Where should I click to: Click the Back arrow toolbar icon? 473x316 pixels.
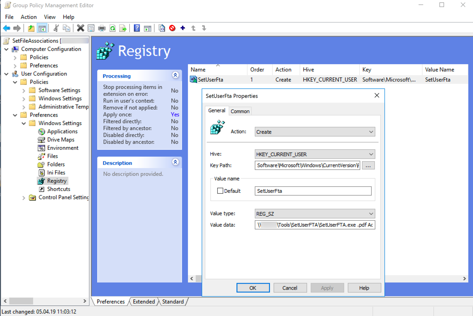pos(6,28)
